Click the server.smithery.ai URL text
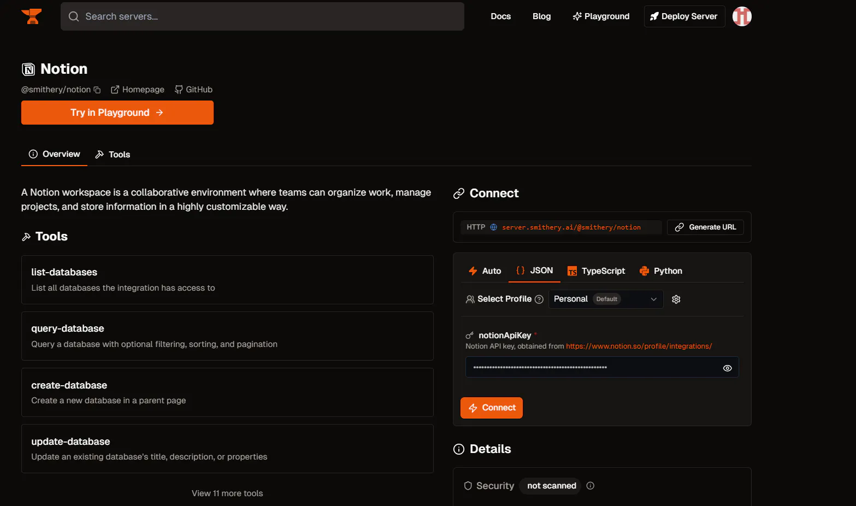This screenshot has height=506, width=856. tap(571, 227)
